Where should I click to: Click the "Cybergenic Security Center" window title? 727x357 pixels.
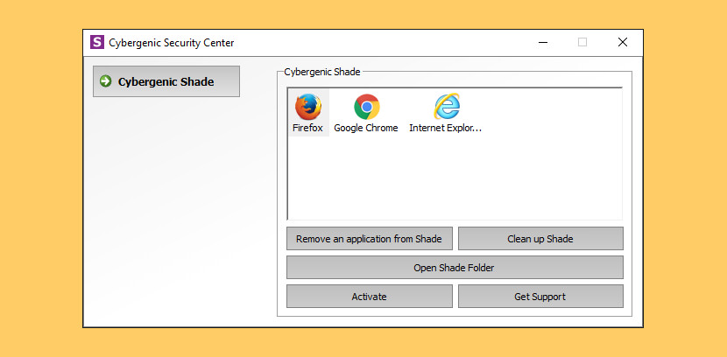point(172,43)
